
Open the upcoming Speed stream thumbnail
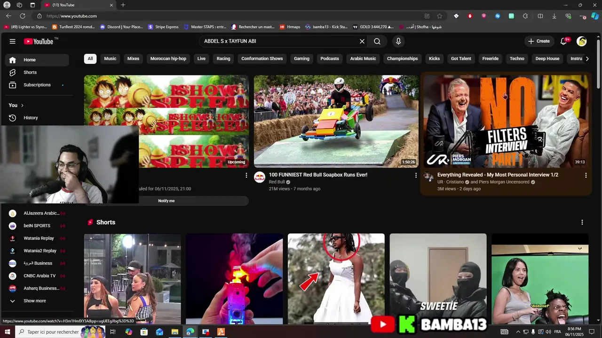pyautogui.click(x=166, y=121)
